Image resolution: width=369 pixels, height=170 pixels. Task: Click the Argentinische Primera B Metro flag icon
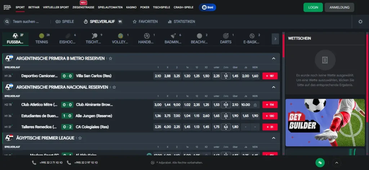point(9,58)
